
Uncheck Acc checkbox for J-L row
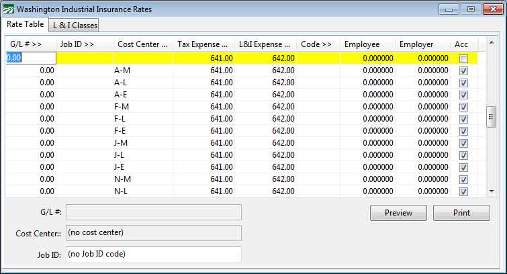463,155
